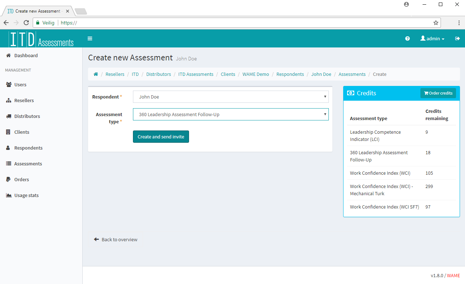Switch to the Create new Assessment browser tab

click(36, 11)
